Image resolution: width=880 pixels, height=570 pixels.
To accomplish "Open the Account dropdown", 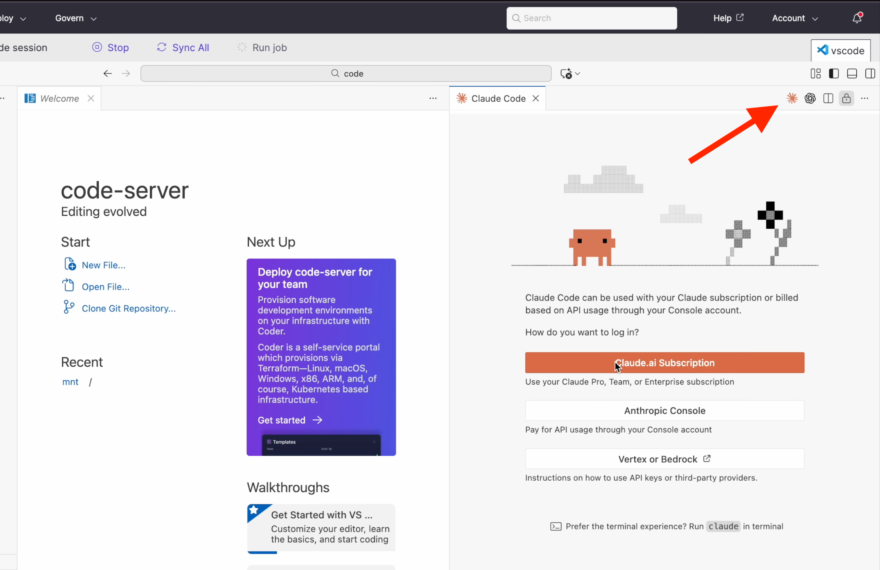I will pyautogui.click(x=795, y=18).
